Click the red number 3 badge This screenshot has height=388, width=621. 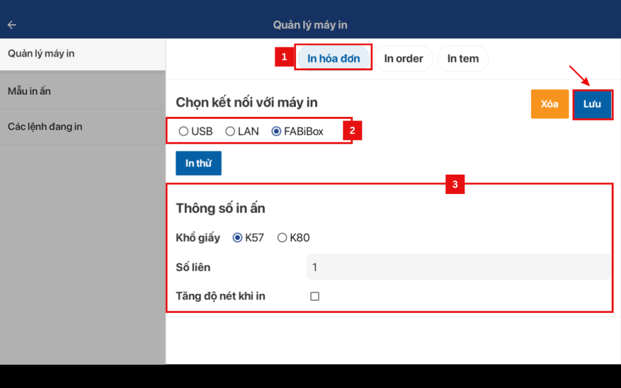click(x=455, y=184)
